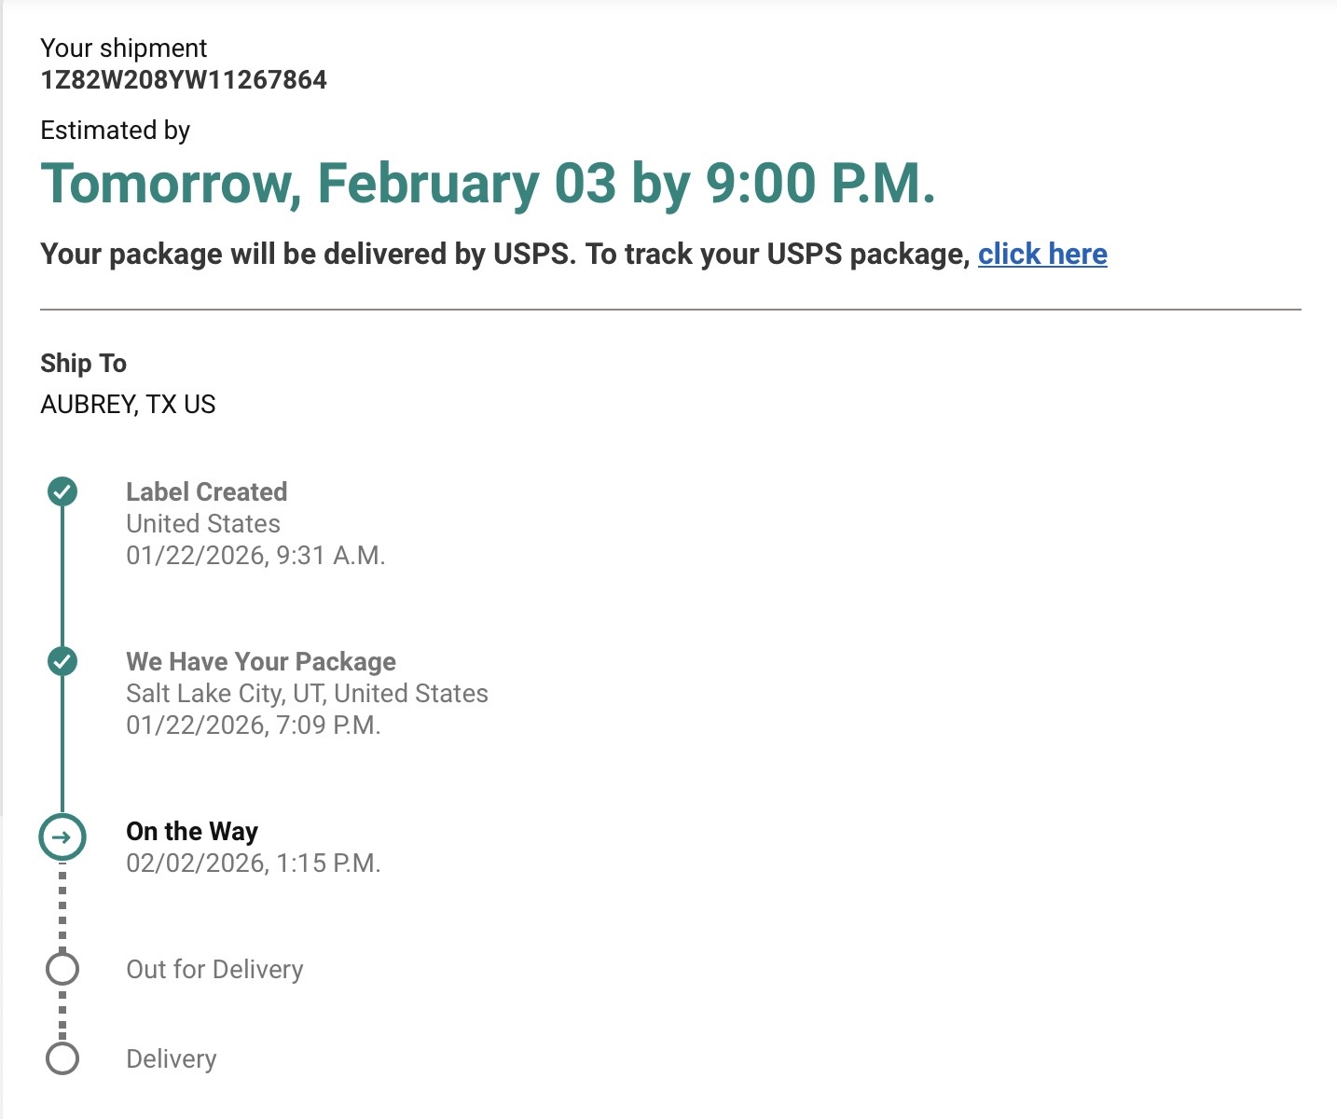The width and height of the screenshot is (1337, 1119).
Task: Click the 01/22/2026, 7:09 P.M. timestamp
Action: 254,725
